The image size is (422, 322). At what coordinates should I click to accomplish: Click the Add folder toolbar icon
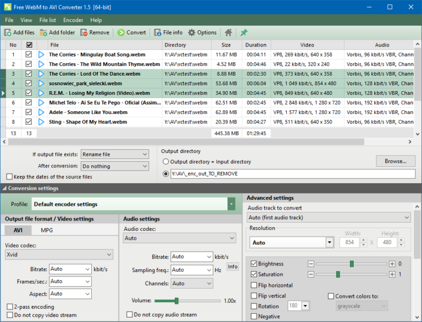coord(43,32)
